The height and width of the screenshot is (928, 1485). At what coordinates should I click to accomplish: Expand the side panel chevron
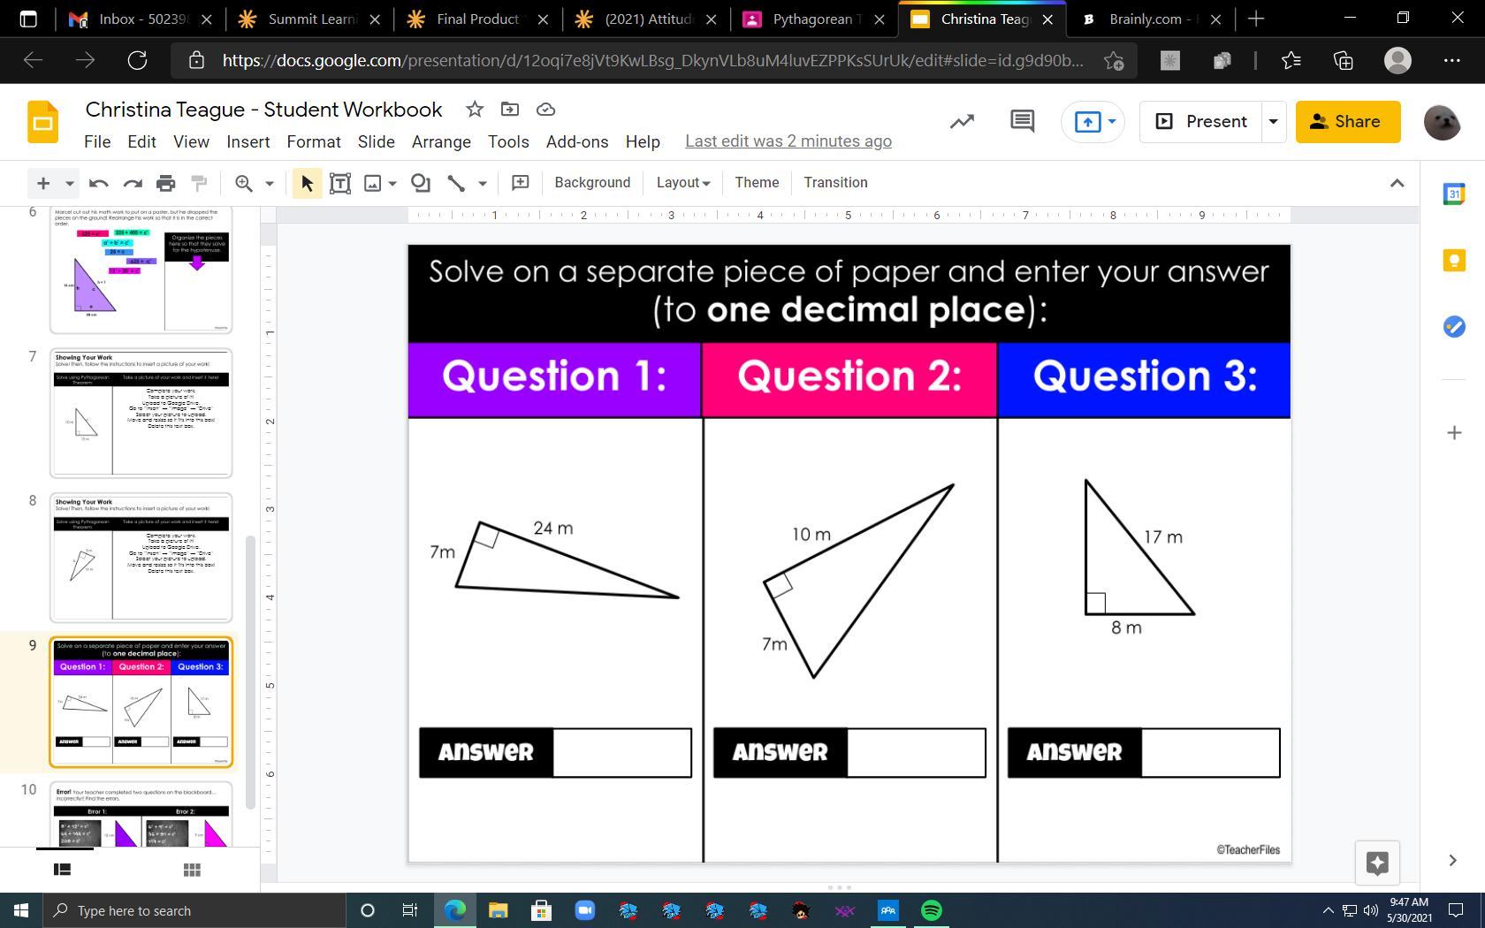[x=1452, y=860]
